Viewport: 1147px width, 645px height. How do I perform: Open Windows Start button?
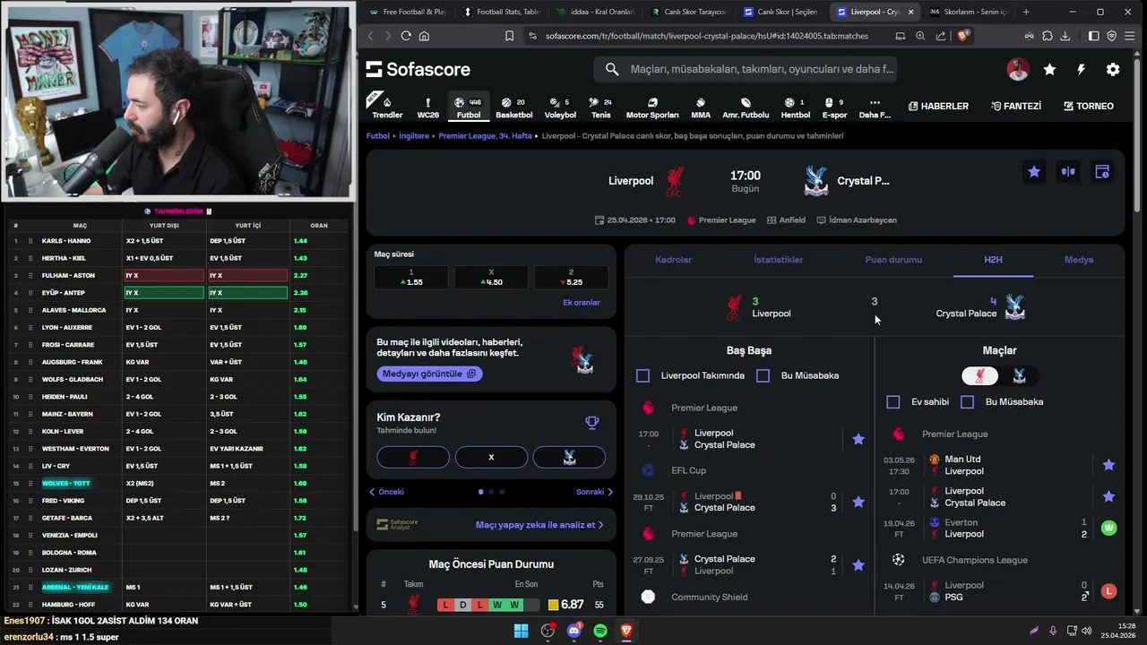[521, 631]
